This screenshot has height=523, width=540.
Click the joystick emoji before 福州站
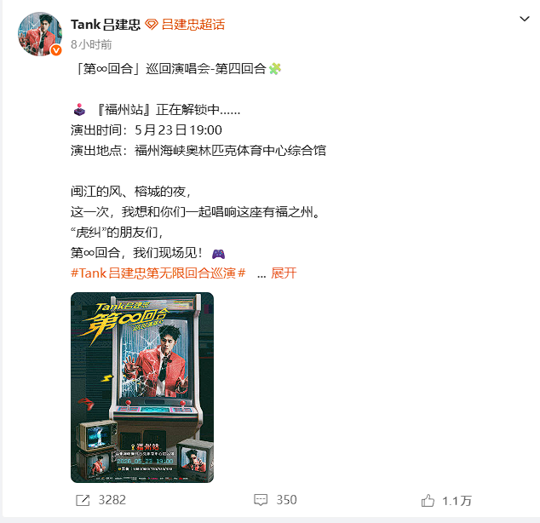tap(79, 110)
